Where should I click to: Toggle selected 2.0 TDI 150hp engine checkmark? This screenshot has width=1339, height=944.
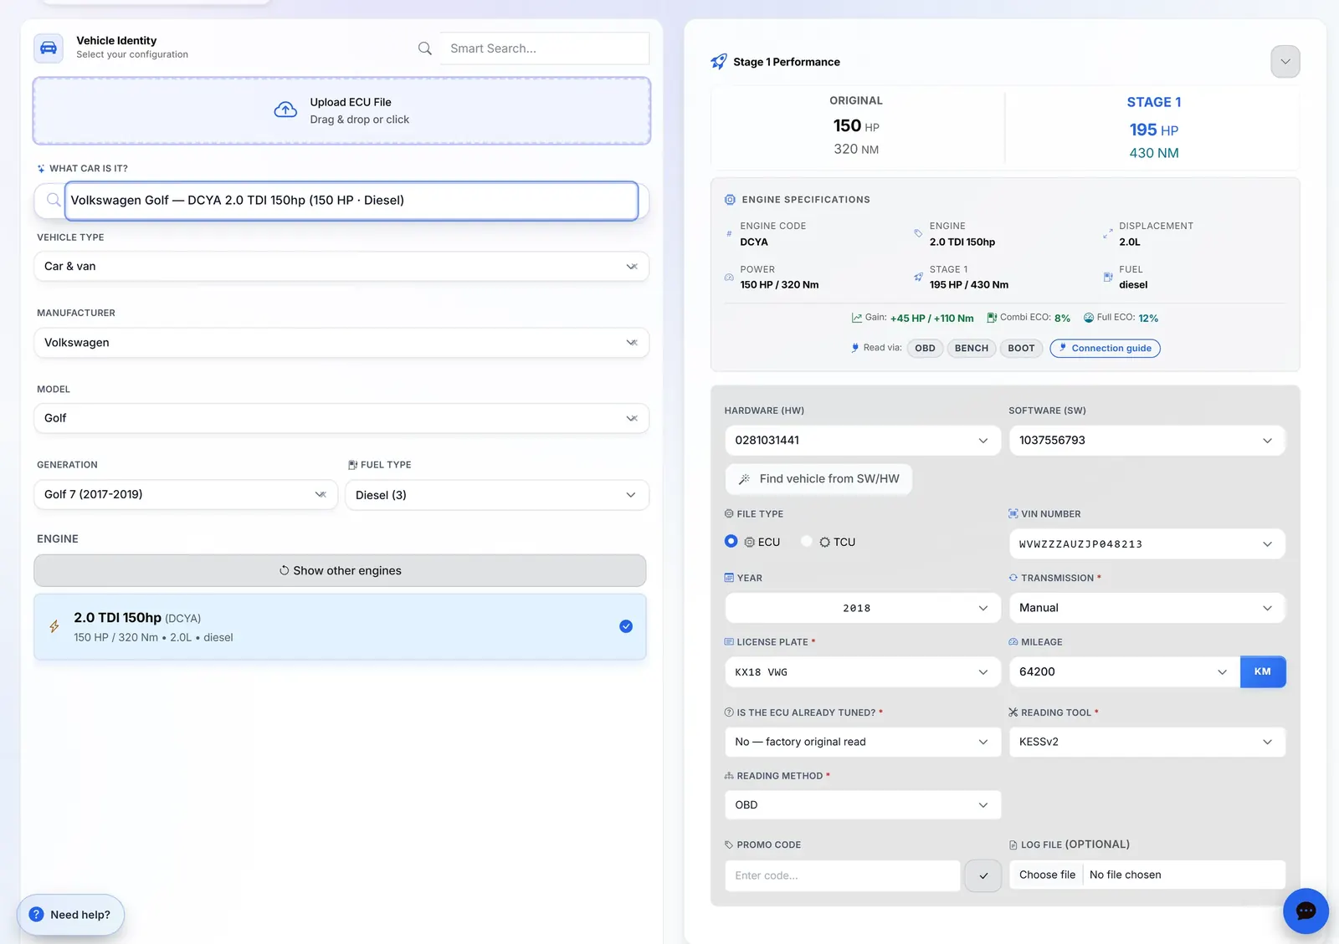click(x=626, y=626)
